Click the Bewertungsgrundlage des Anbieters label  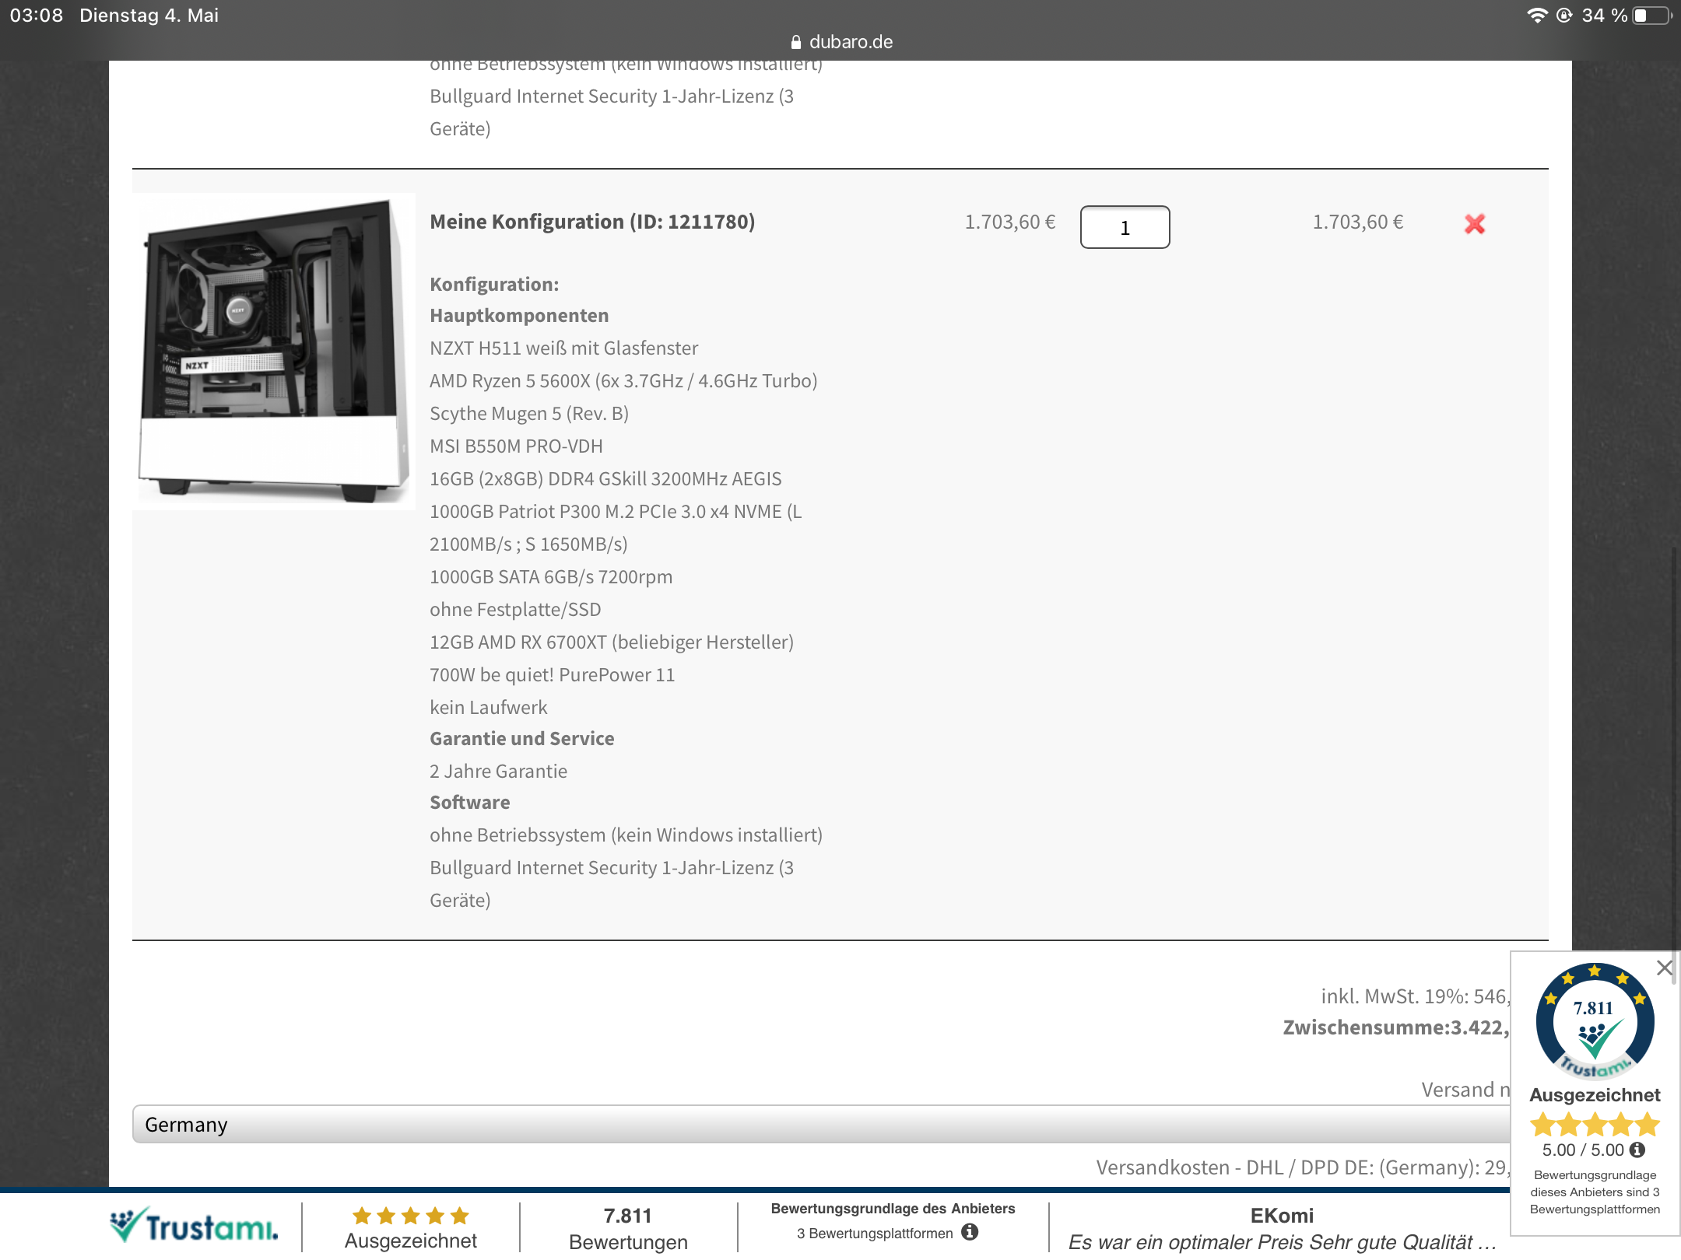893,1209
